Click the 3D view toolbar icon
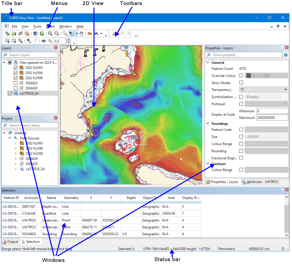The width and height of the screenshot is (292, 266). point(90,34)
